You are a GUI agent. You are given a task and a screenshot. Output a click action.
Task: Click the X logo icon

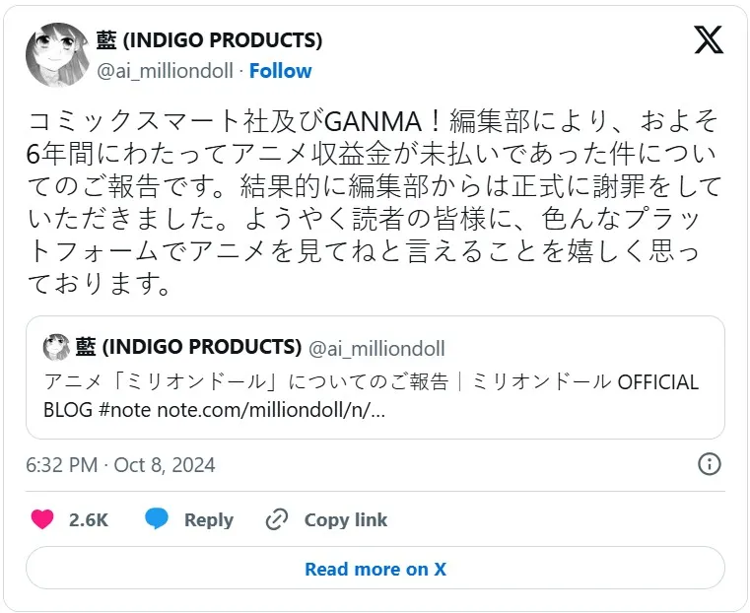click(709, 39)
